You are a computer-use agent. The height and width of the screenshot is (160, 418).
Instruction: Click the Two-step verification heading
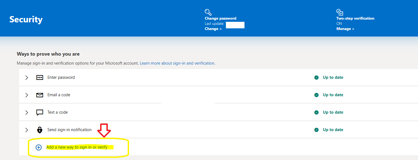click(355, 18)
